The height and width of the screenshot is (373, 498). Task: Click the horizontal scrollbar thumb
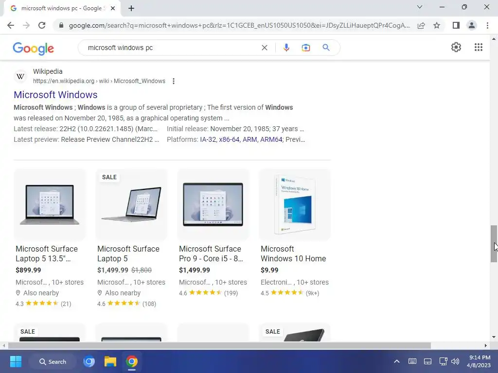[x=219, y=346]
